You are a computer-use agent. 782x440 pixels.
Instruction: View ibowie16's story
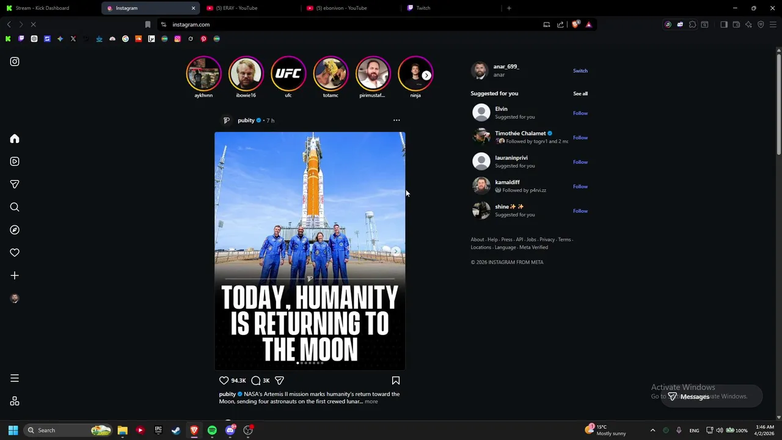[246, 73]
